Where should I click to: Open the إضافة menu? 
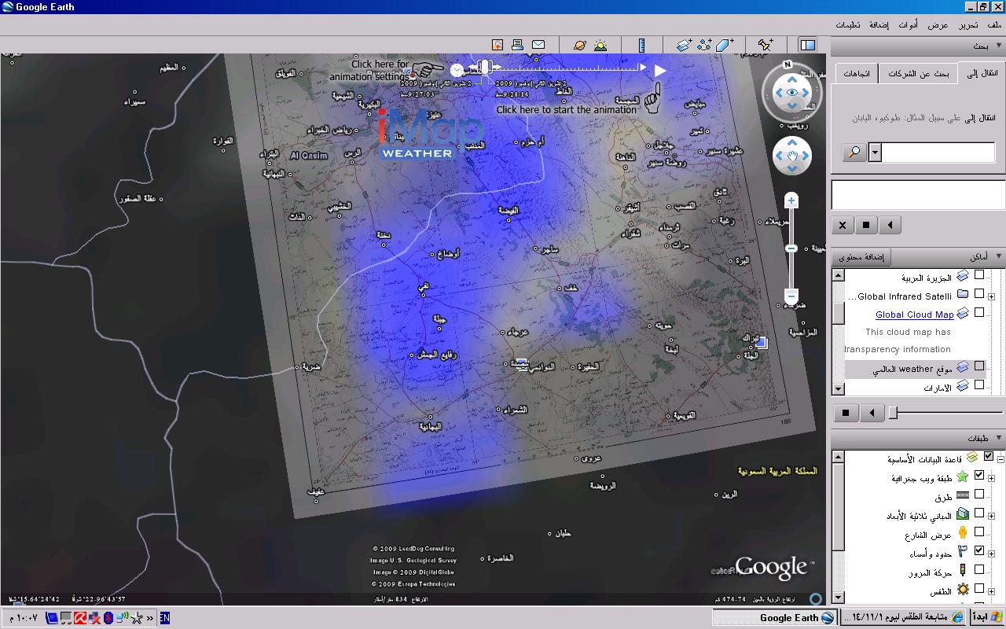[x=879, y=25]
